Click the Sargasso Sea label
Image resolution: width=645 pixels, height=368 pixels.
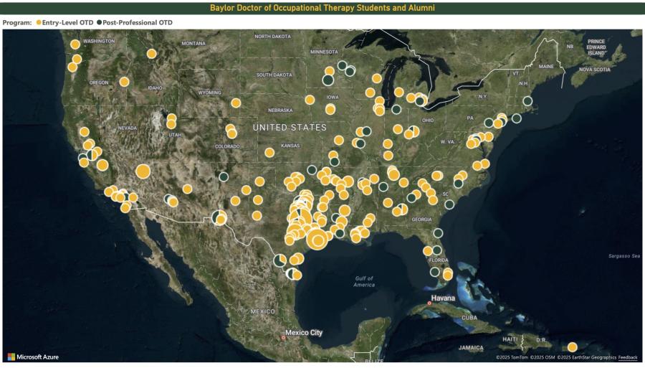click(x=624, y=256)
